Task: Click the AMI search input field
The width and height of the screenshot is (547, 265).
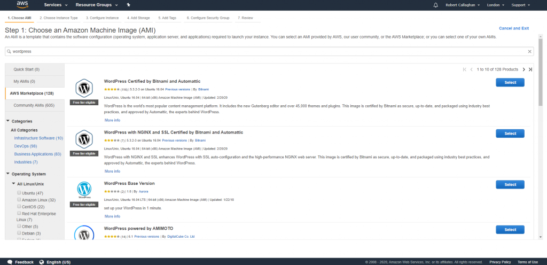Action: (269, 52)
